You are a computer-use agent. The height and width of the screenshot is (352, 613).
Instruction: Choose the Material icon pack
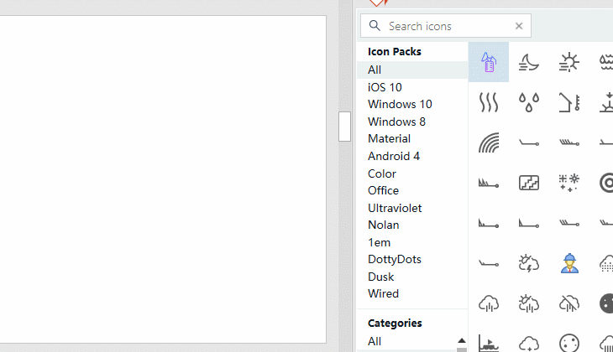(x=389, y=138)
